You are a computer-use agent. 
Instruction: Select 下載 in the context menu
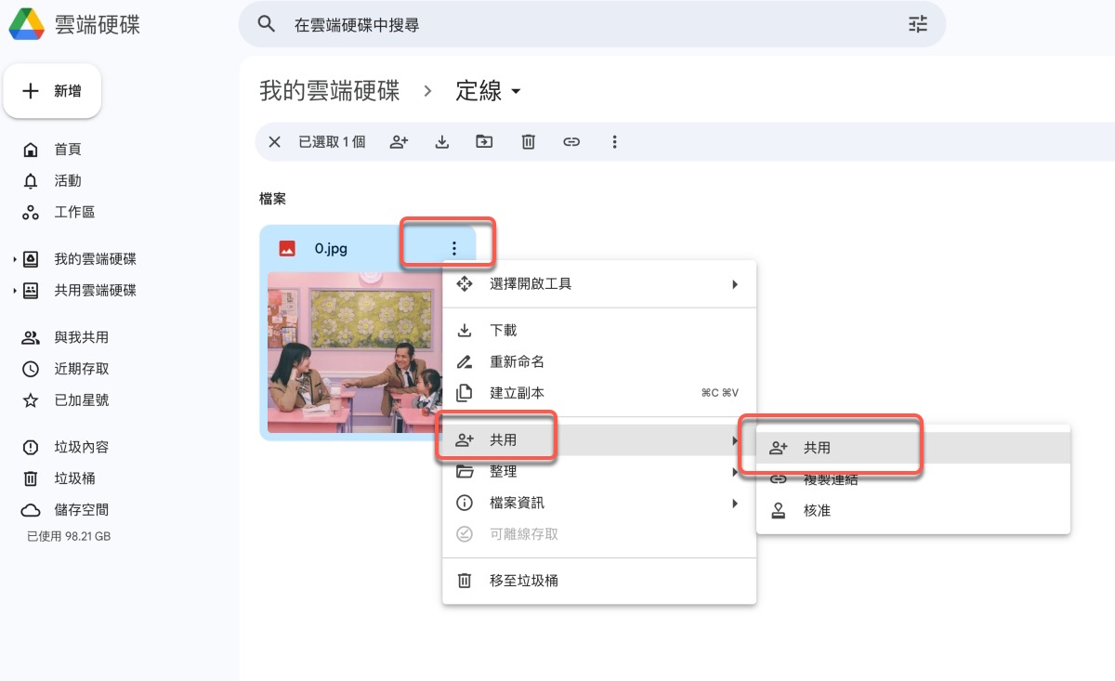pyautogui.click(x=504, y=330)
